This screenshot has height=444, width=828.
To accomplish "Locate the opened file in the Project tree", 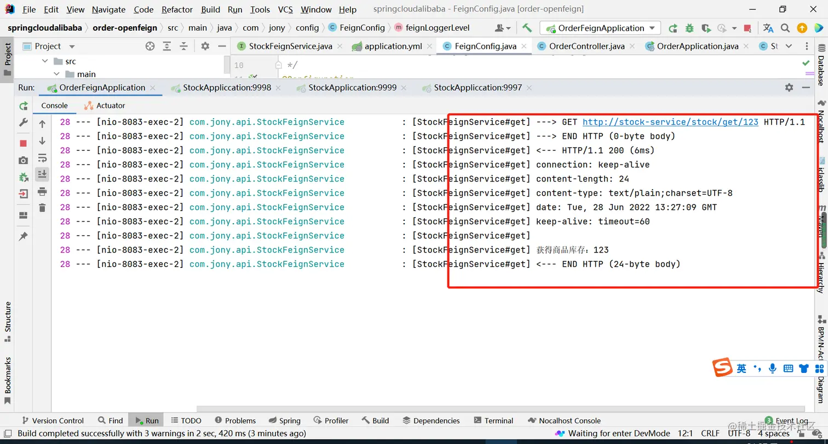I will pyautogui.click(x=150, y=46).
